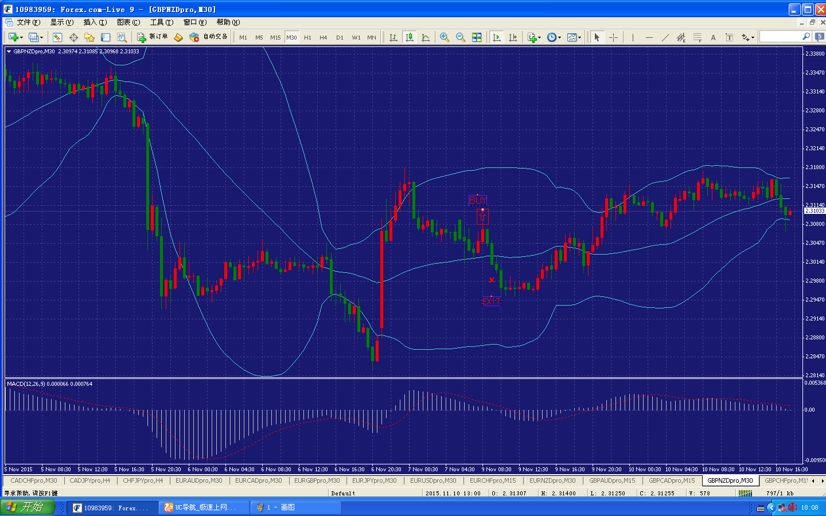This screenshot has height=516, width=826.
Task: Select the crosshair tool
Action: tap(613, 37)
